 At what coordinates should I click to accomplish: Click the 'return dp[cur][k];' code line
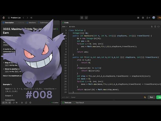pyautogui.click(x=91, y=71)
